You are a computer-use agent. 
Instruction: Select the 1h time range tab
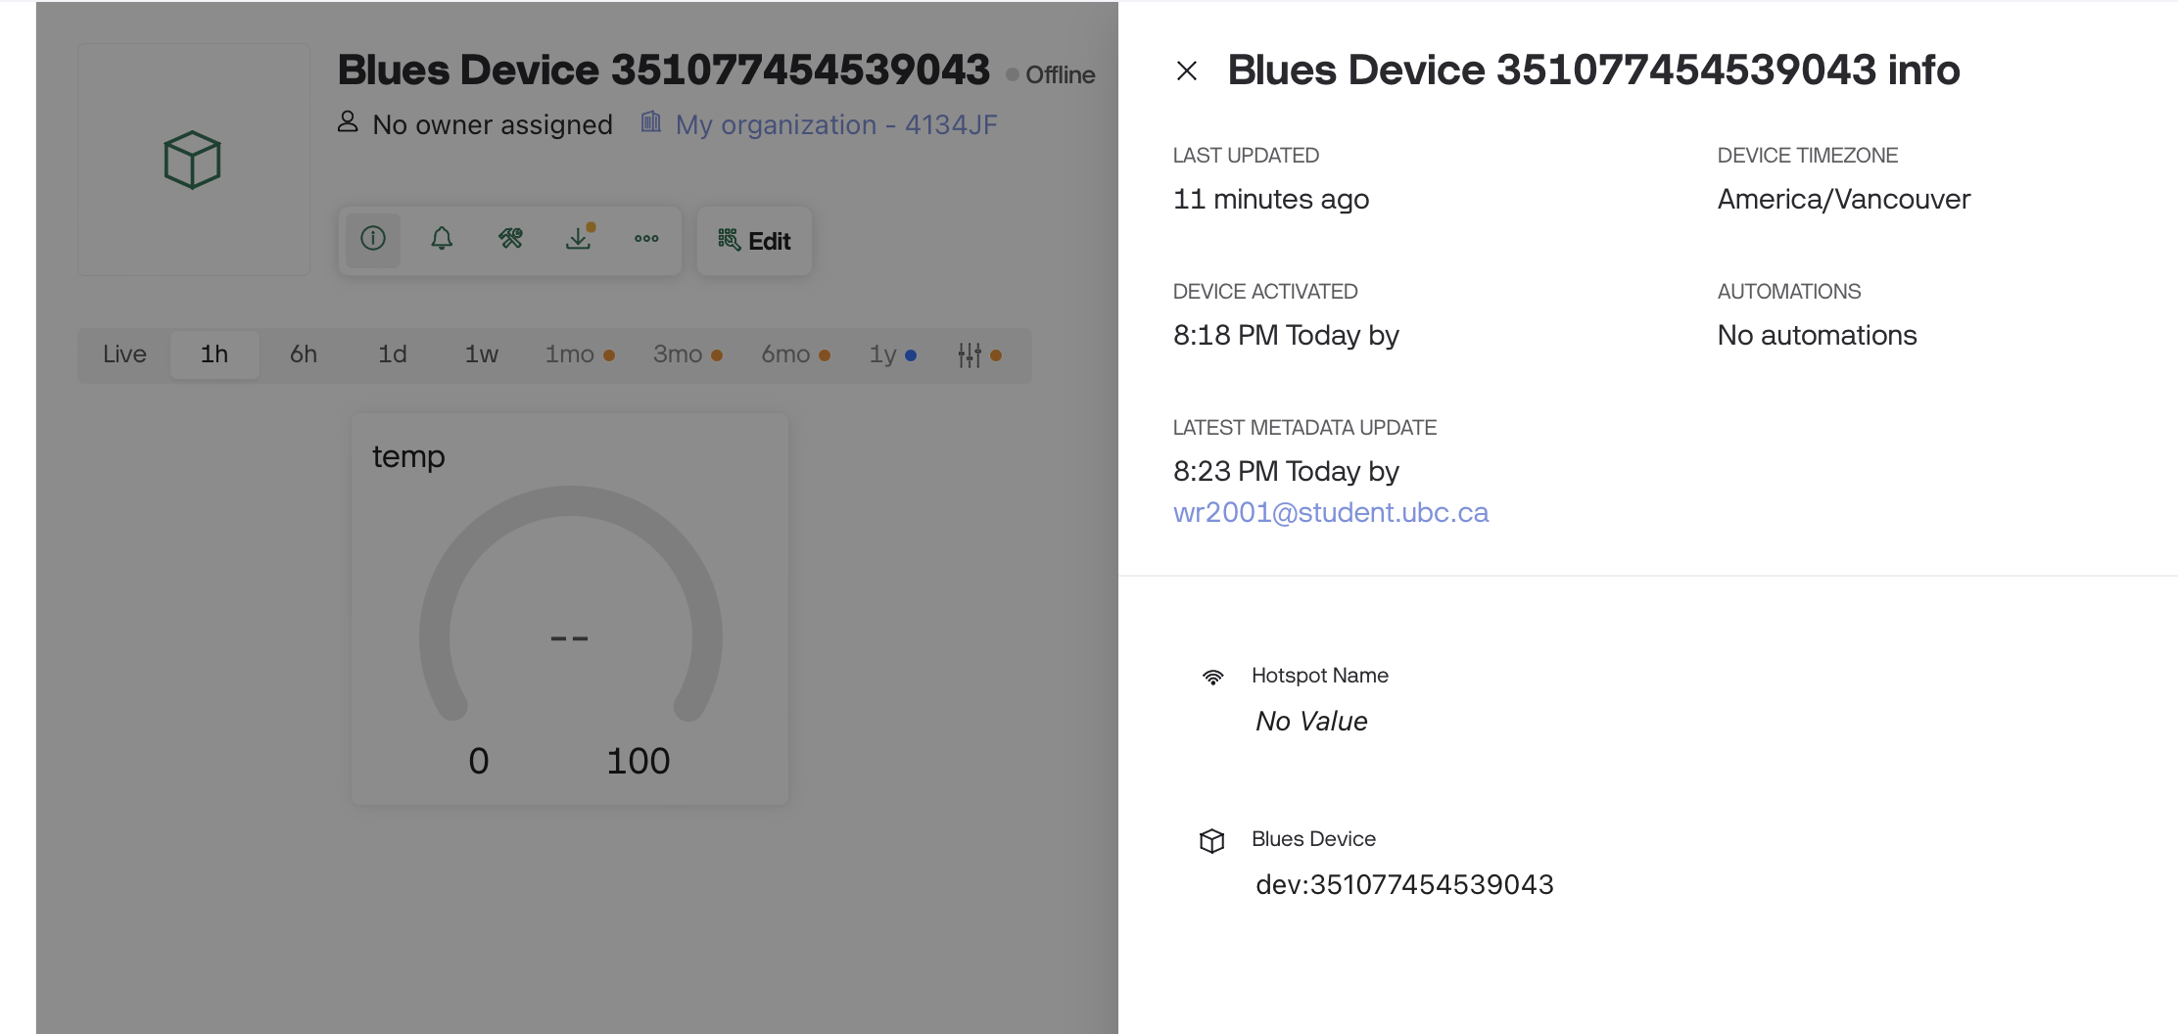[214, 354]
